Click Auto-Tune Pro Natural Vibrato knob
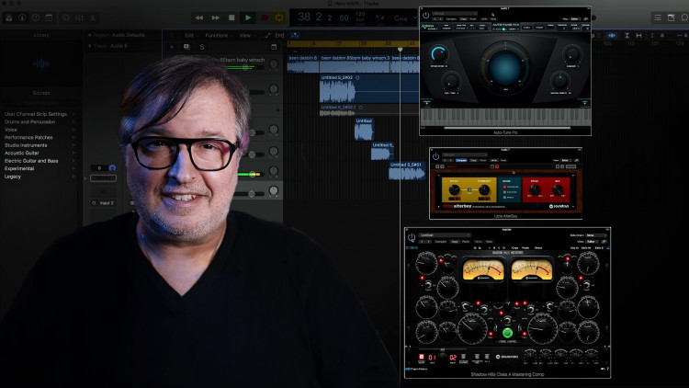Screen dimensions: 689x388 tap(560, 81)
